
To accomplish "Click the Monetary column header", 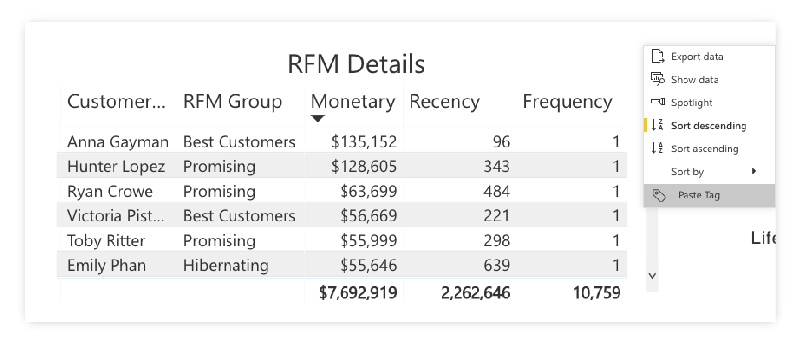I will (353, 101).
